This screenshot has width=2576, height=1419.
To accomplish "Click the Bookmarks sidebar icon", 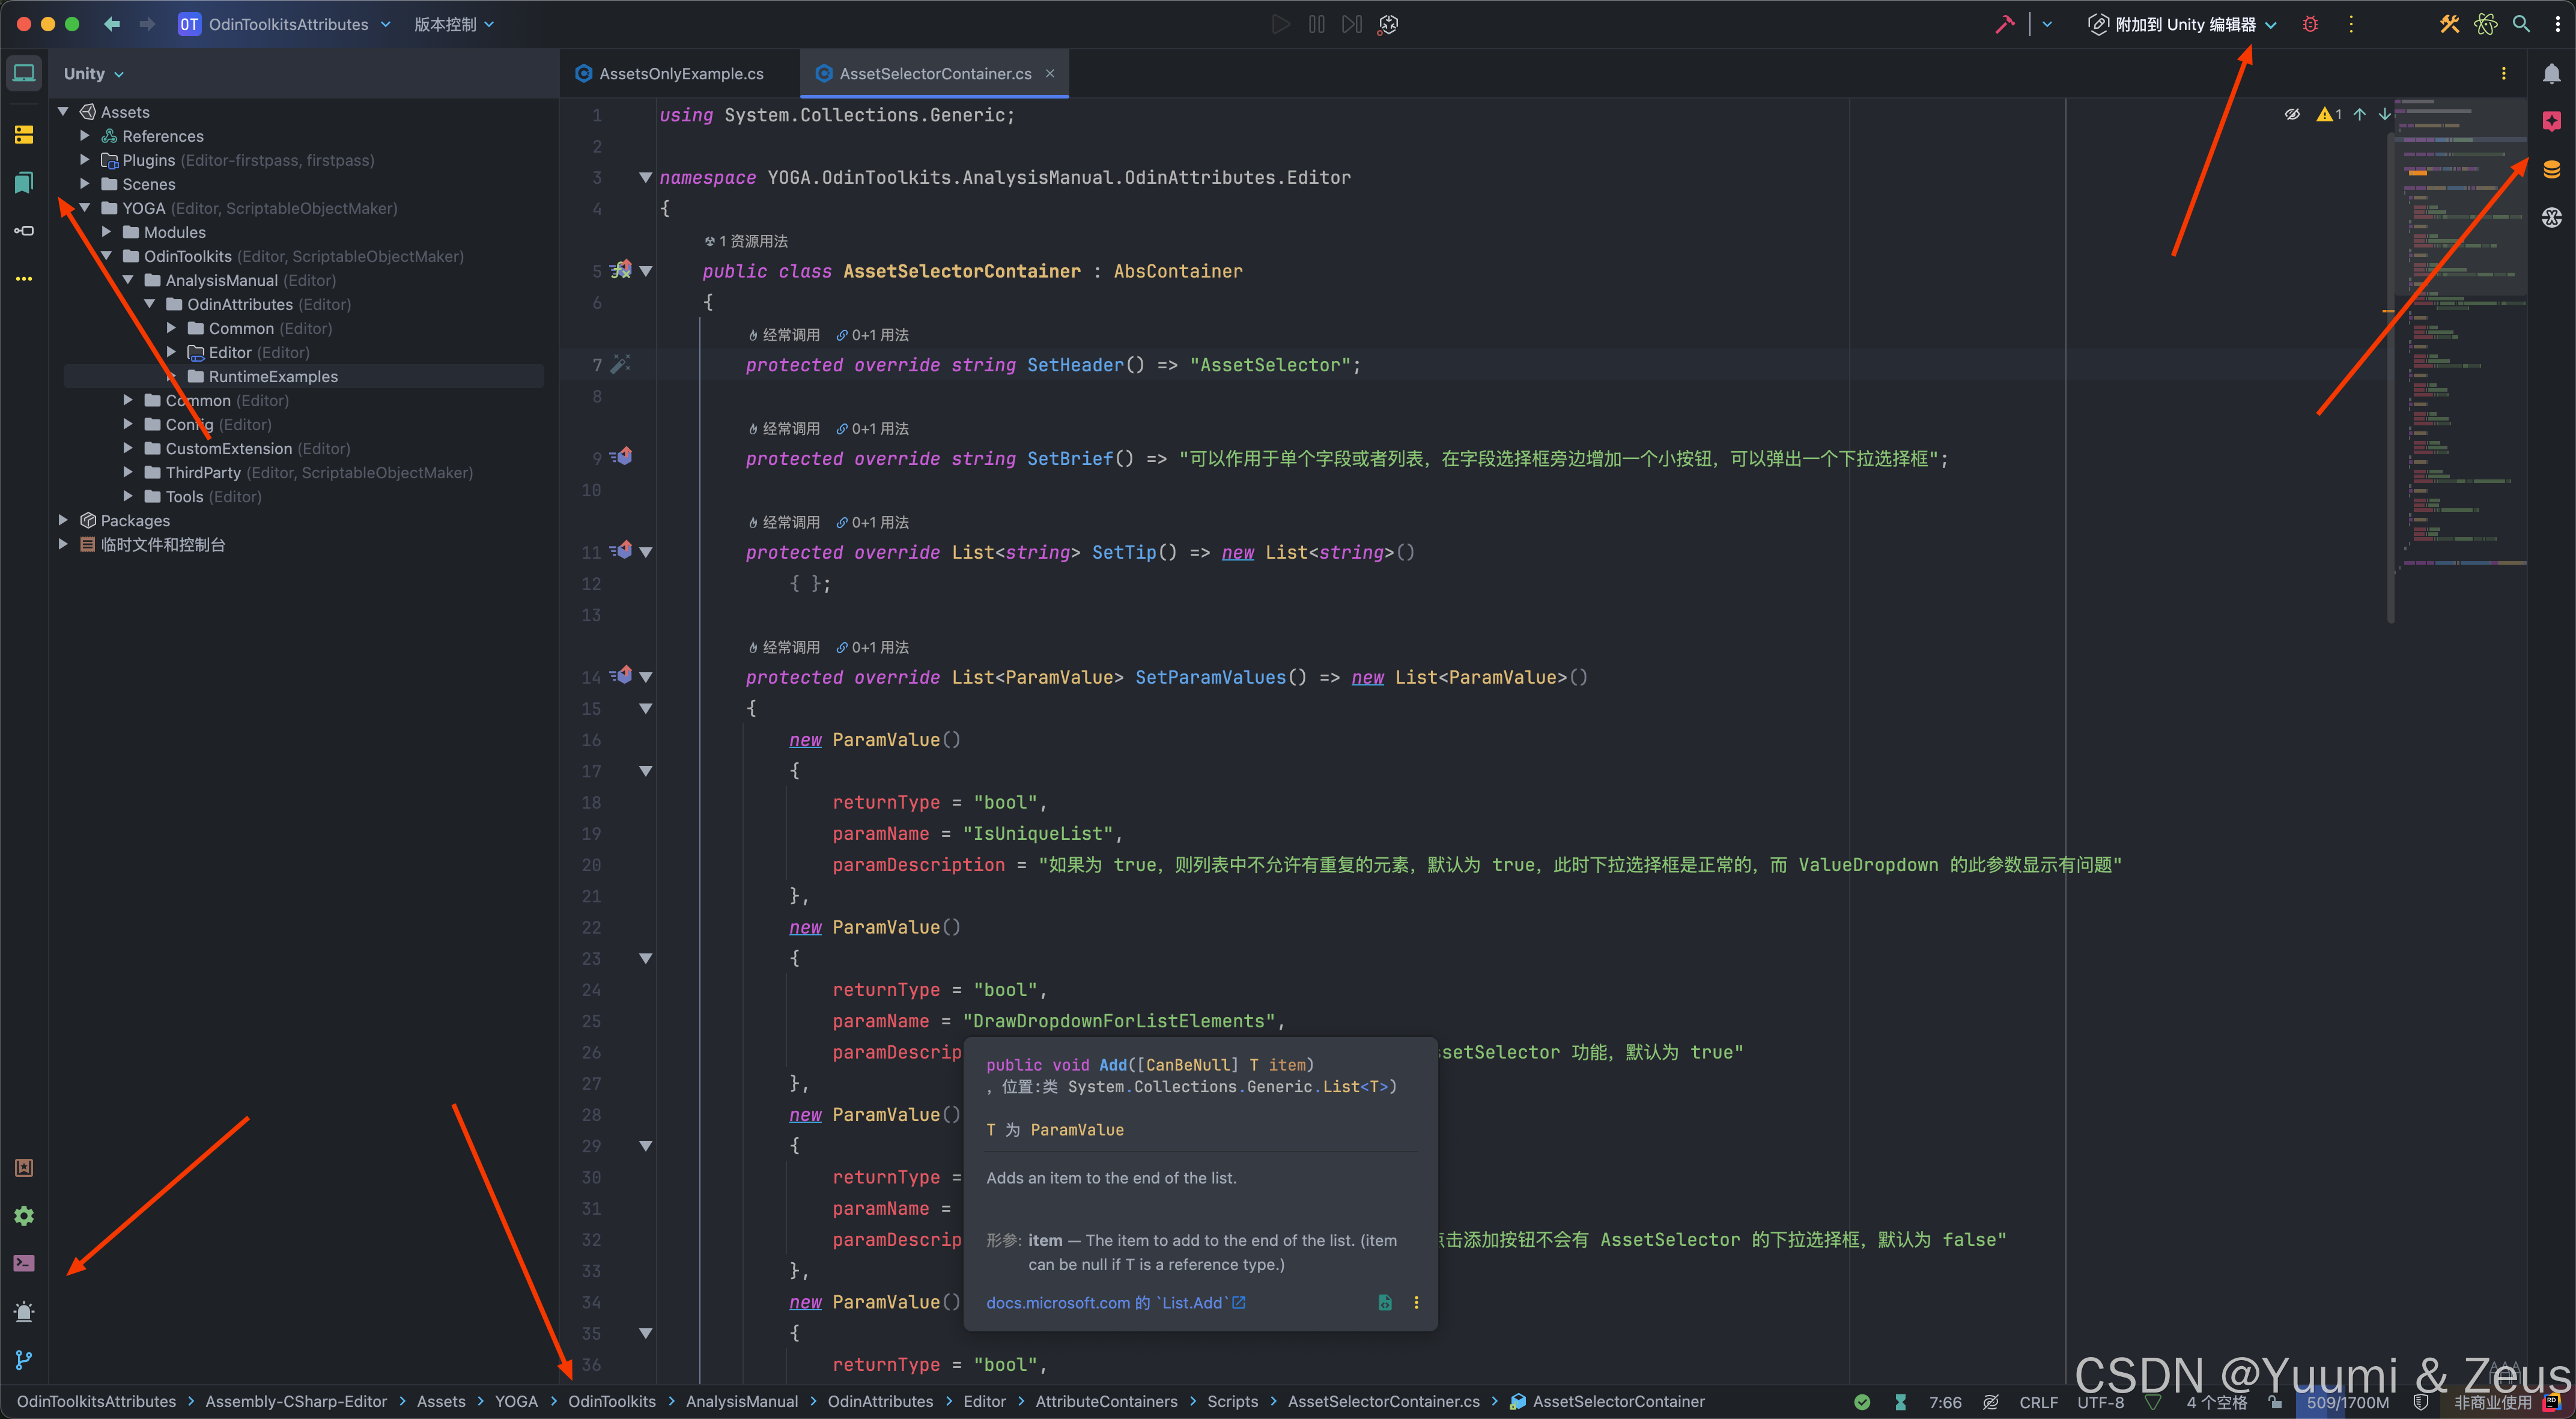I will [24, 182].
